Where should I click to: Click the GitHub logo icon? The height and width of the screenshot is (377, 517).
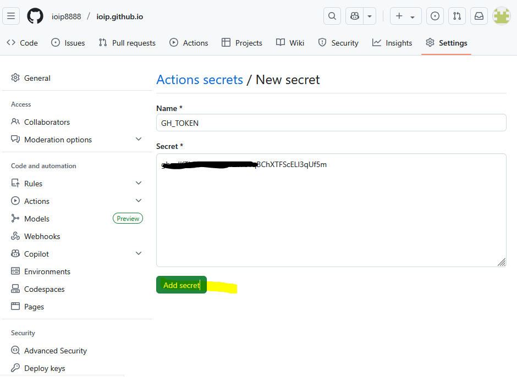pos(35,16)
